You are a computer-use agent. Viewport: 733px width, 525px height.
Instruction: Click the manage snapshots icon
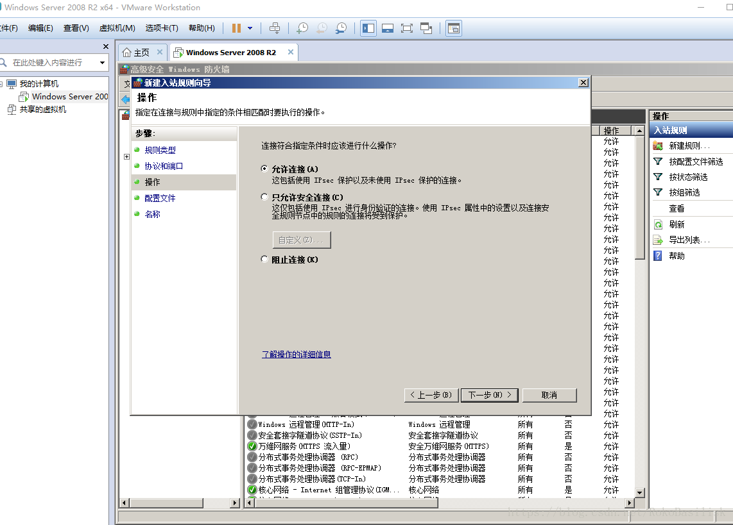[x=341, y=28]
